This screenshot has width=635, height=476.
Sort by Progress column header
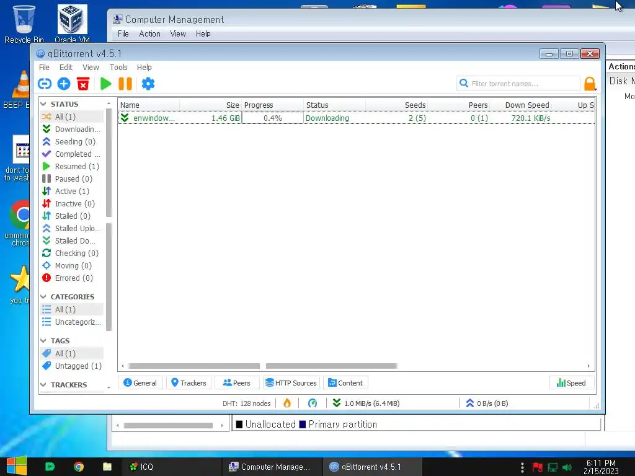272,105
